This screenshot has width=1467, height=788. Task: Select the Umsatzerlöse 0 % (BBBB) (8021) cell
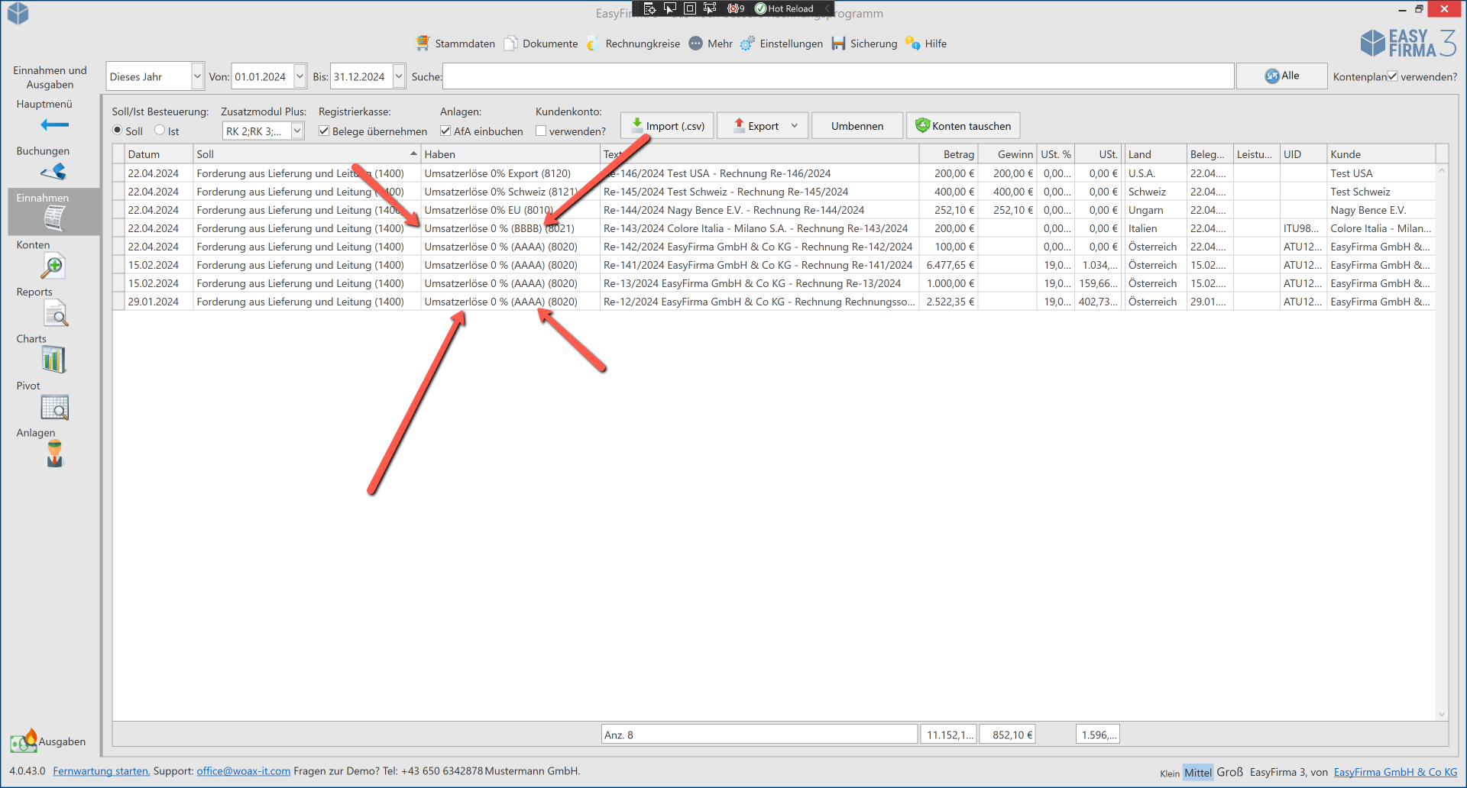point(510,228)
